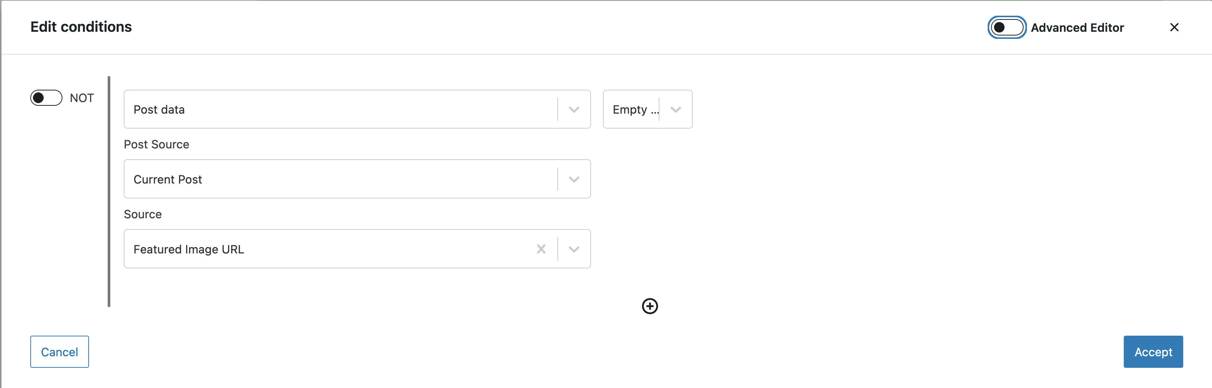Cancel editing conditions
This screenshot has height=388, width=1212.
coord(59,352)
